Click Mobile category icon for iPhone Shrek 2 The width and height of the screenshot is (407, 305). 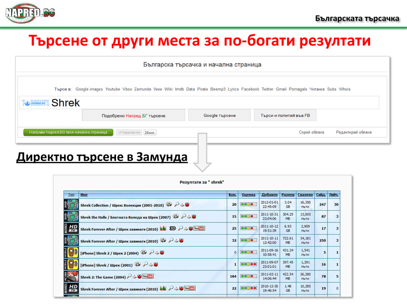(x=71, y=252)
